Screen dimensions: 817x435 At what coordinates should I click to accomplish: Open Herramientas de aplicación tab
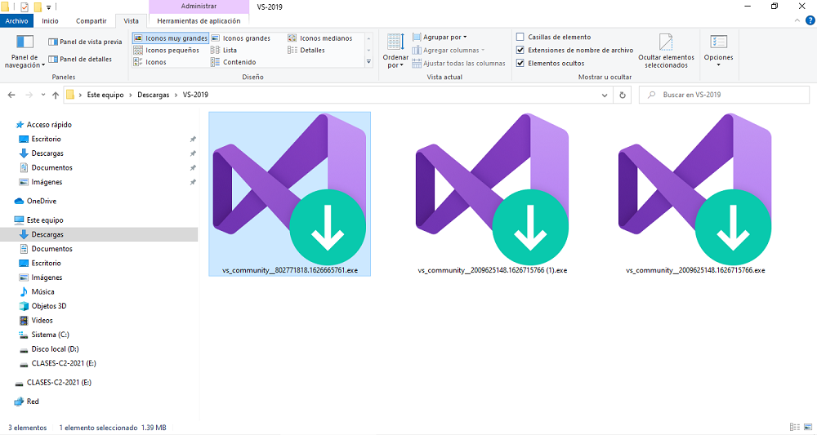tap(199, 21)
